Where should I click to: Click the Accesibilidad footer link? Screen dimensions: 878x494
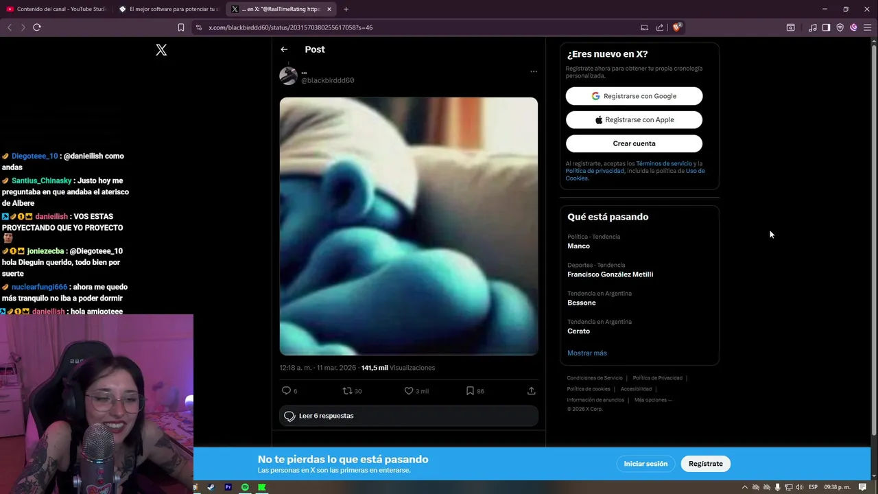click(636, 389)
